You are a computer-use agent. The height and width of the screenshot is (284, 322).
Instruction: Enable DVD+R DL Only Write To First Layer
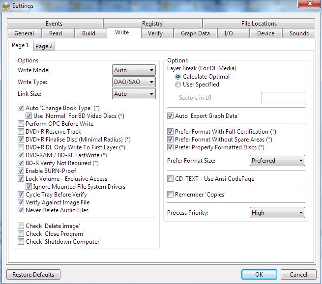tap(21, 147)
